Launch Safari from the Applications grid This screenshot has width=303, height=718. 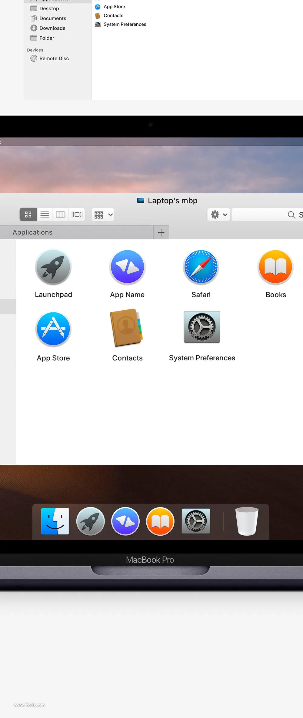[201, 267]
